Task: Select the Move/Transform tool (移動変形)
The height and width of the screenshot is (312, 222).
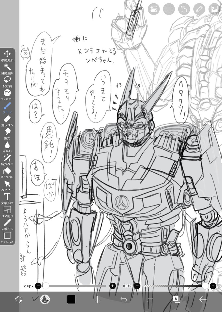Action: click(x=7, y=56)
